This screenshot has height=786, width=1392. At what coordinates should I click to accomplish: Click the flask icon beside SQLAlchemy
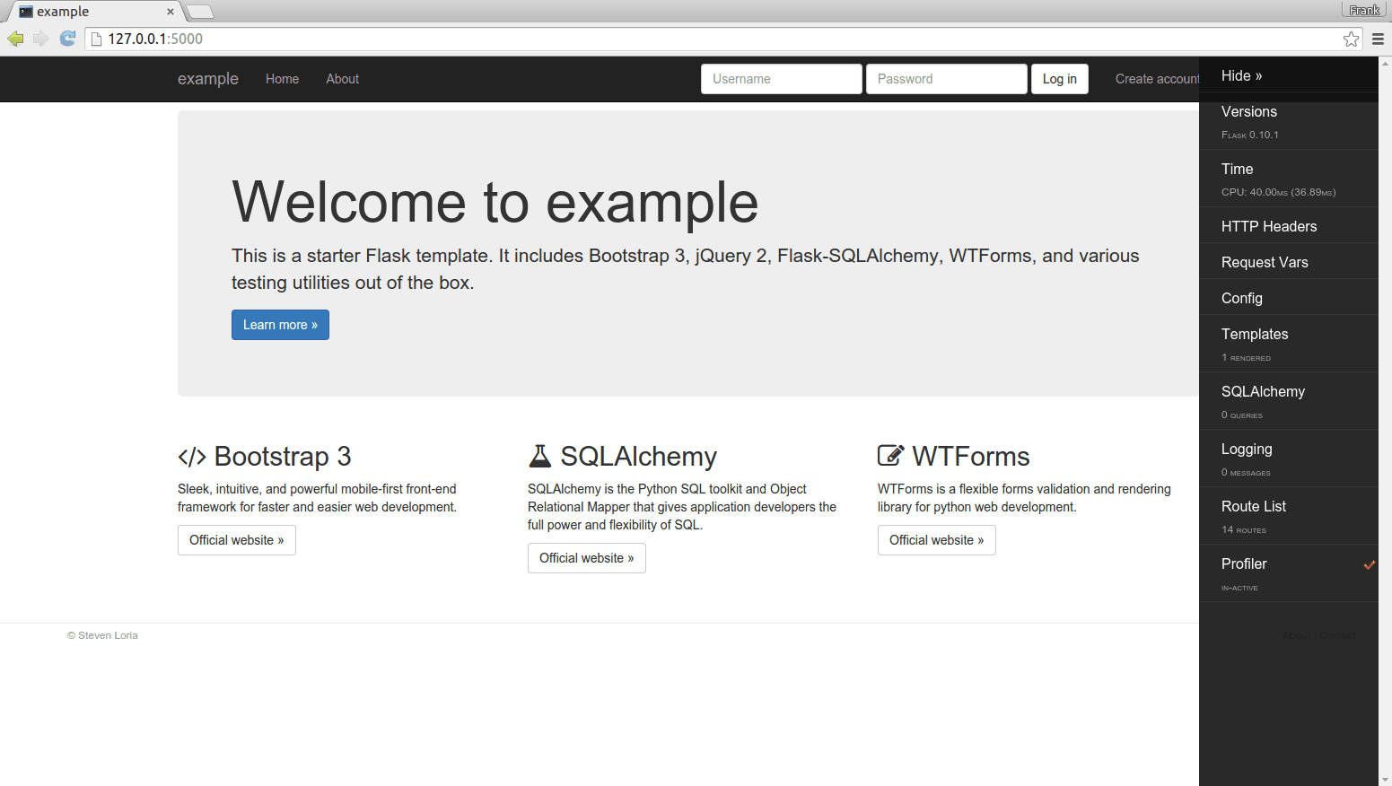[x=539, y=456]
